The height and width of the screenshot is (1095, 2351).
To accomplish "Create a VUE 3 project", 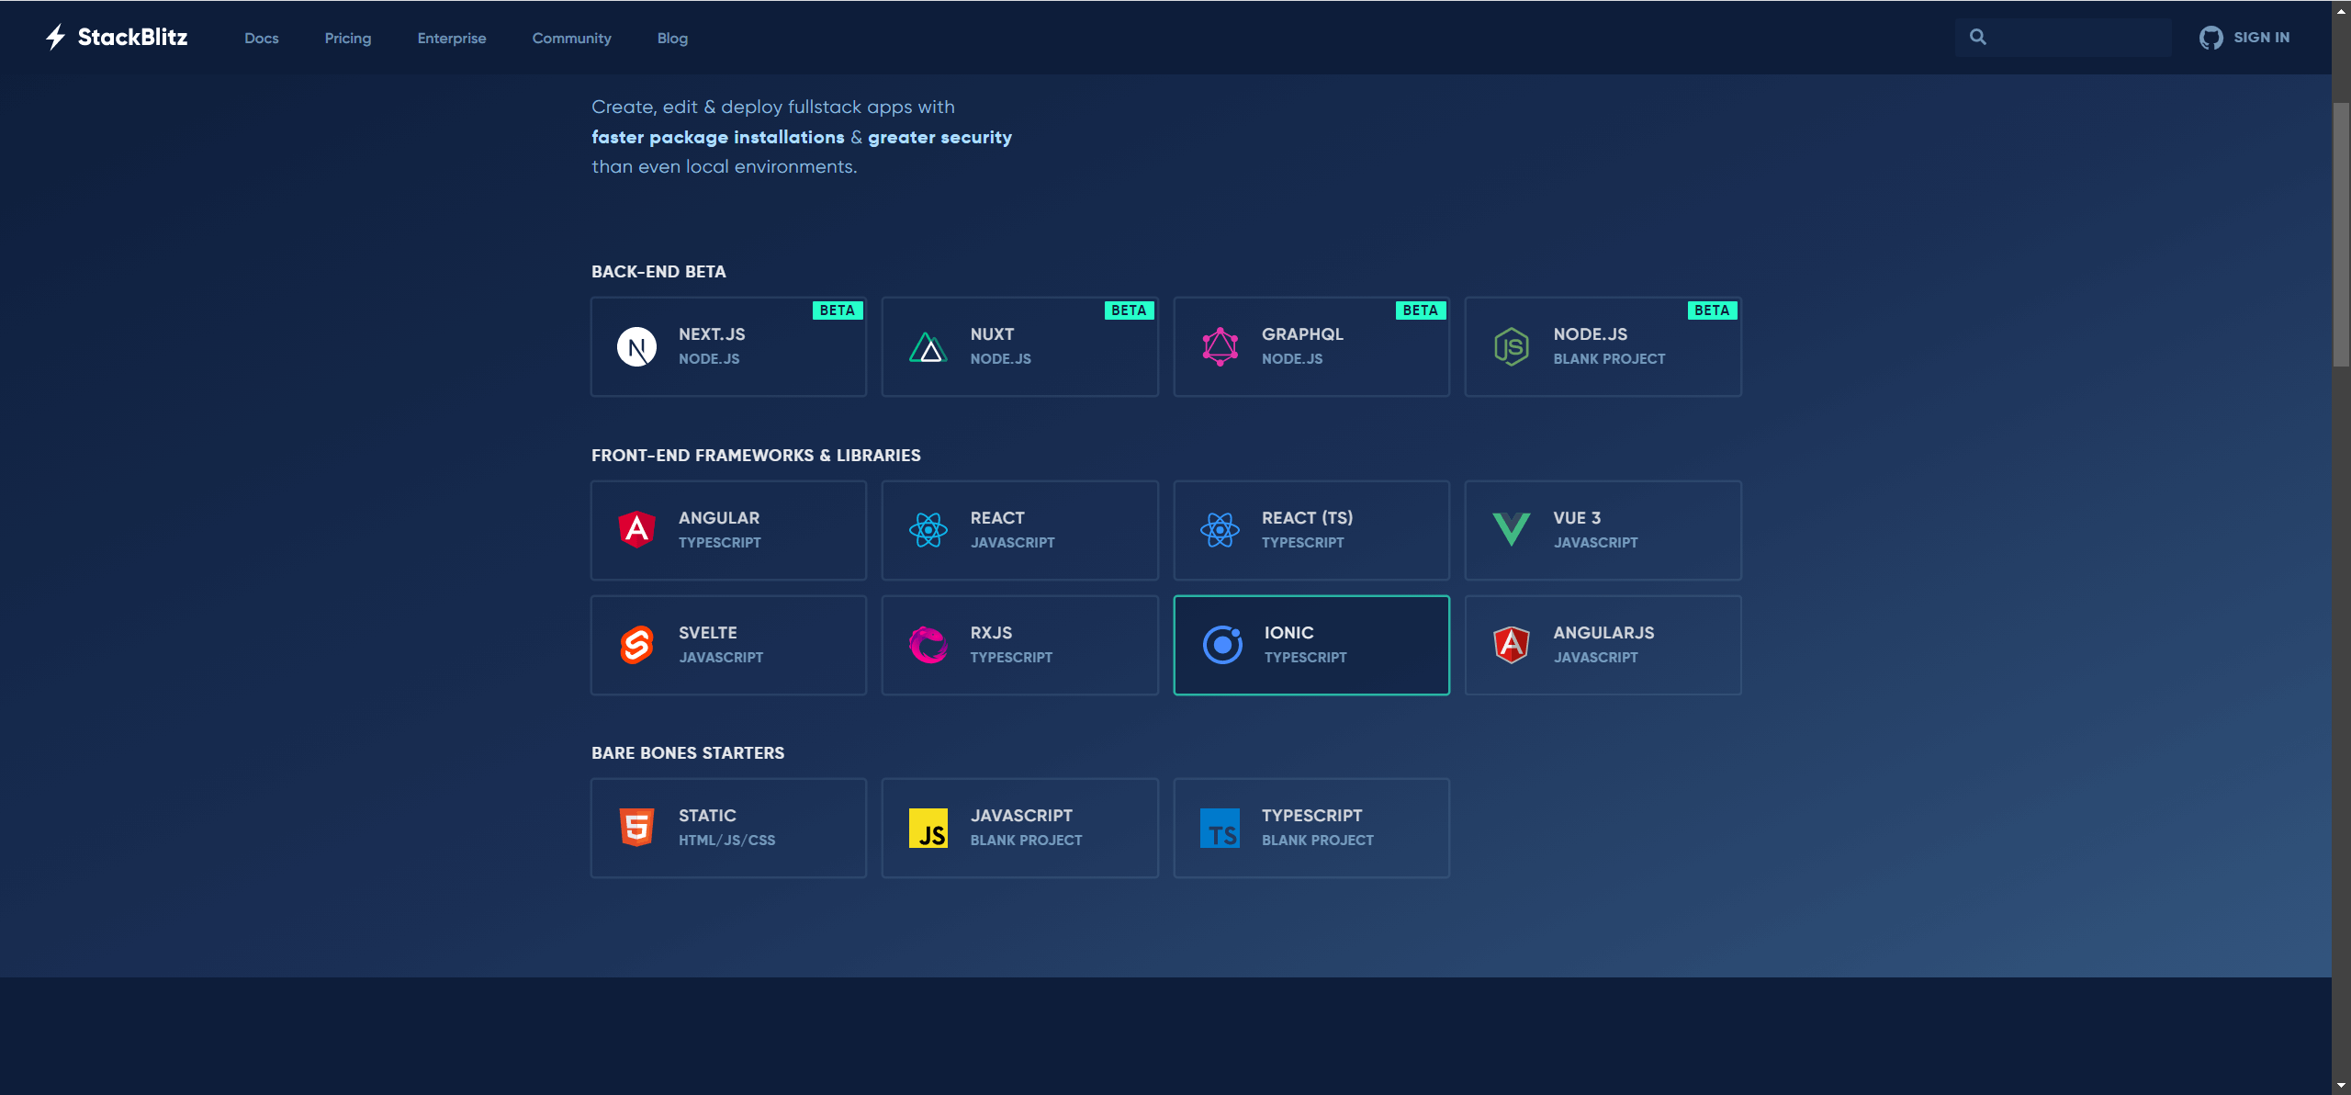I will 1603,530.
